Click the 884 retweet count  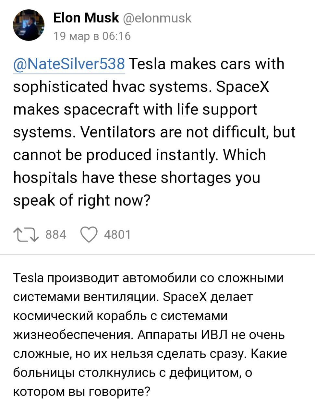[56, 234]
